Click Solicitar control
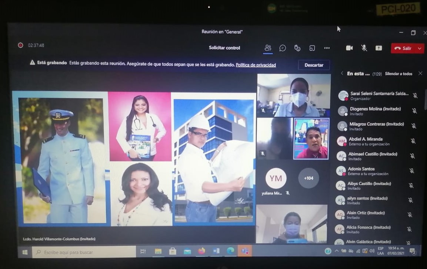This screenshot has height=269, width=427. pos(224,48)
